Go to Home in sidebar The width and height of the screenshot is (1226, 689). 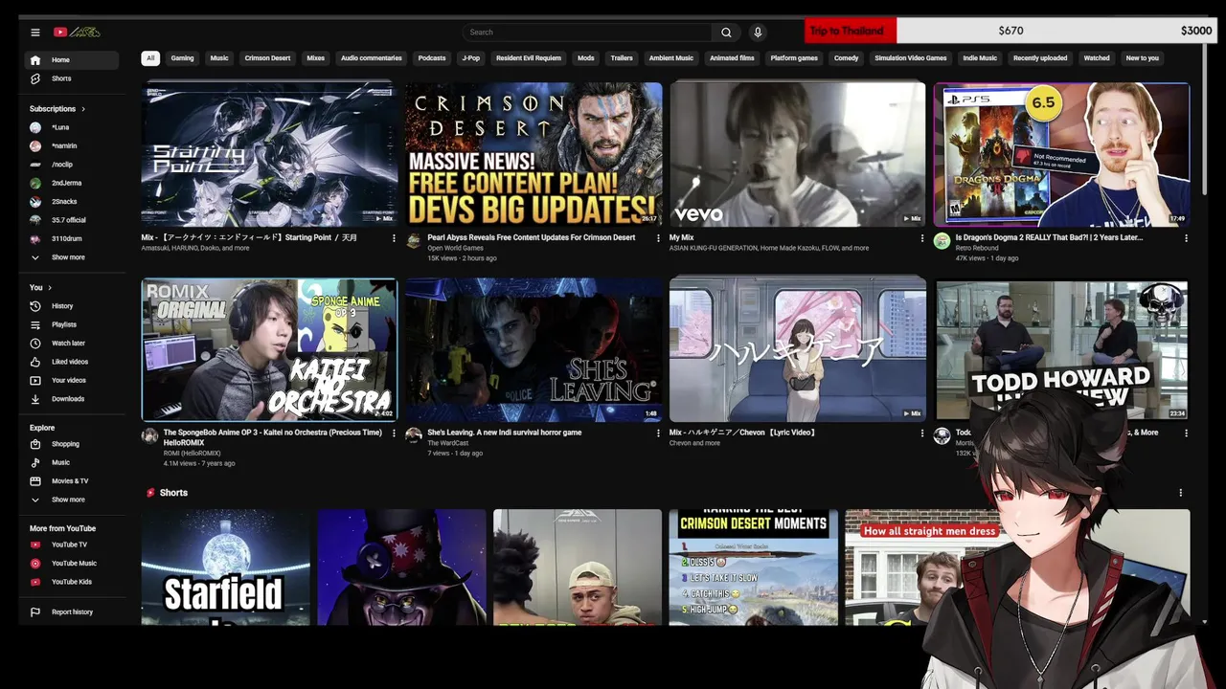tap(72, 60)
